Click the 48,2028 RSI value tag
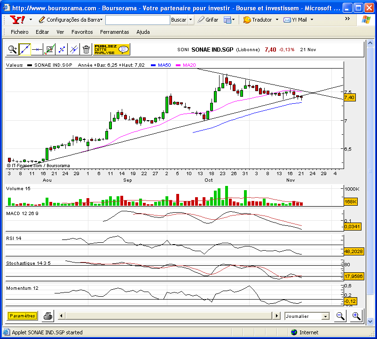Screen dimensions: 377x339 [353, 251]
